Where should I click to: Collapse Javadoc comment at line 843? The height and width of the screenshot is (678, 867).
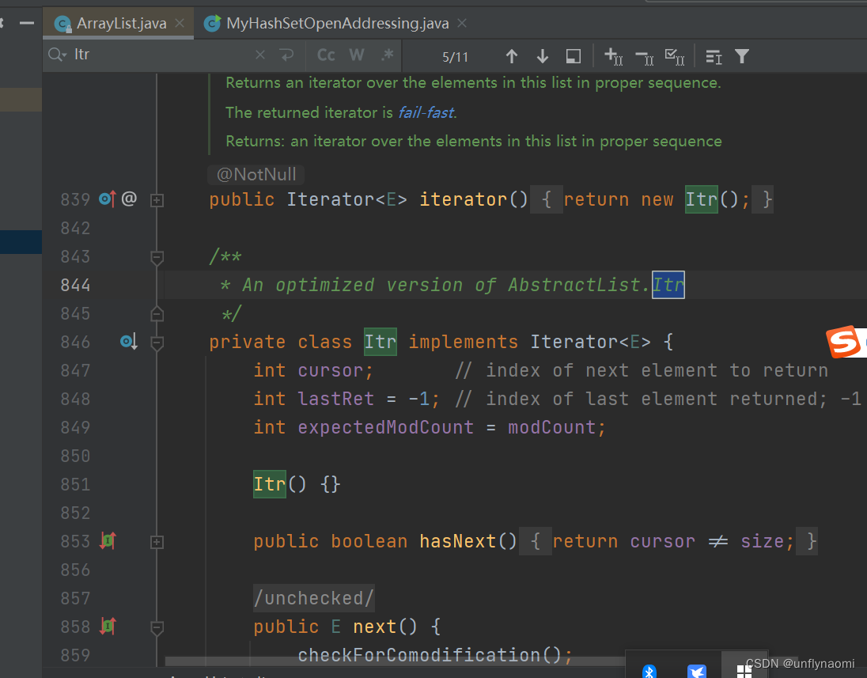tap(157, 257)
